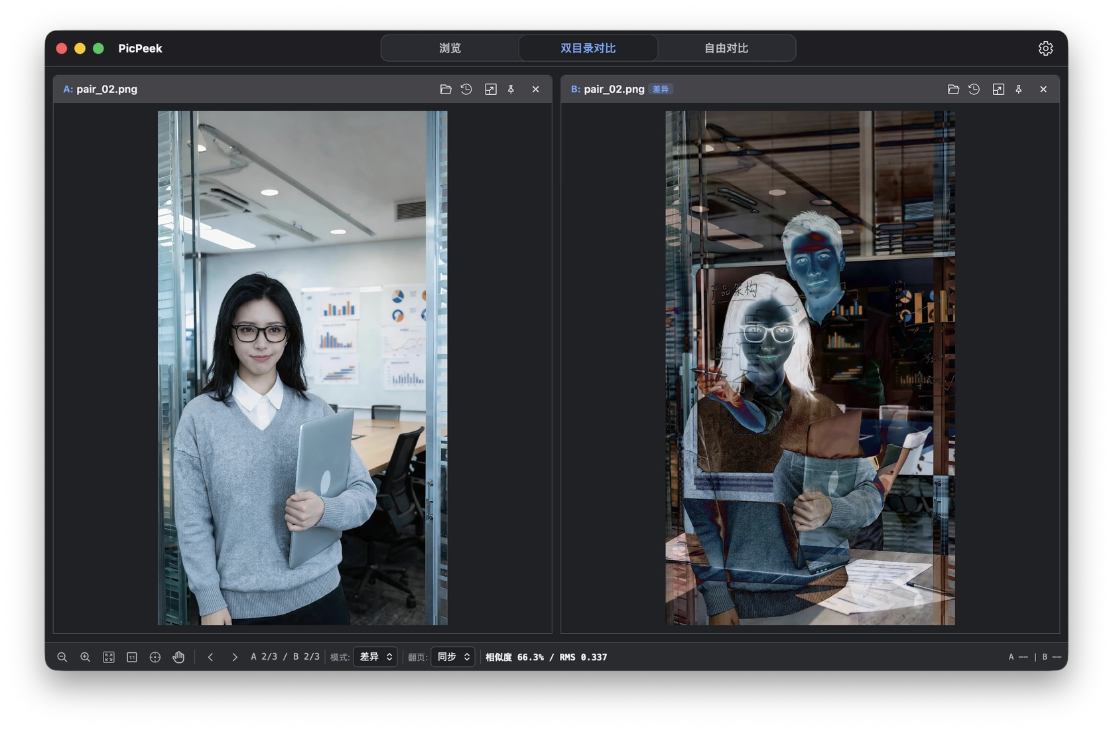Toggle the hand pan tool
The image size is (1113, 730).
pos(178,657)
